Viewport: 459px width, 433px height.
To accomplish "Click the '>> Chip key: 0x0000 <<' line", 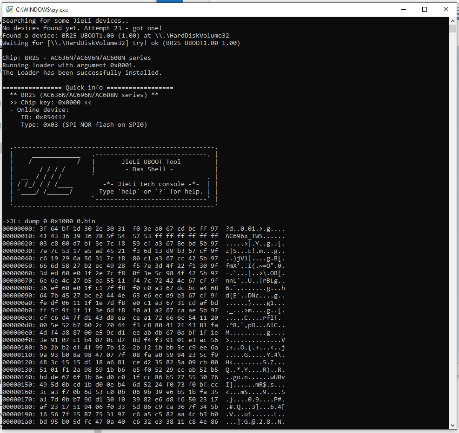I will pos(51,103).
